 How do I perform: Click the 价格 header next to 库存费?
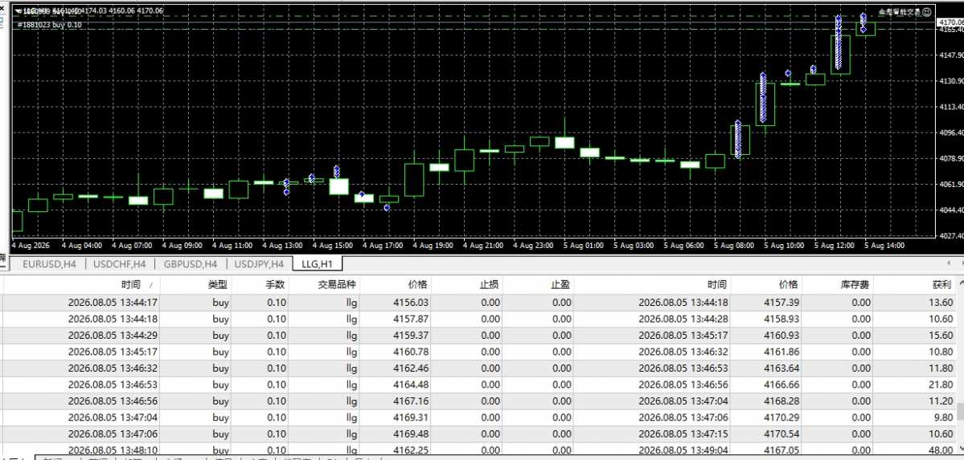coord(788,285)
